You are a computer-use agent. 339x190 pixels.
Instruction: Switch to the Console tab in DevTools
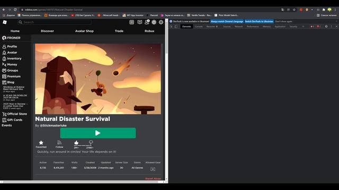pos(199,26)
